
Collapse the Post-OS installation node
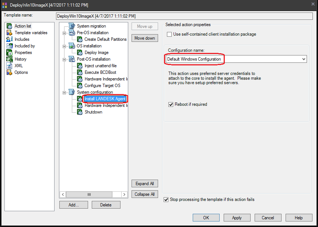coord(65,59)
